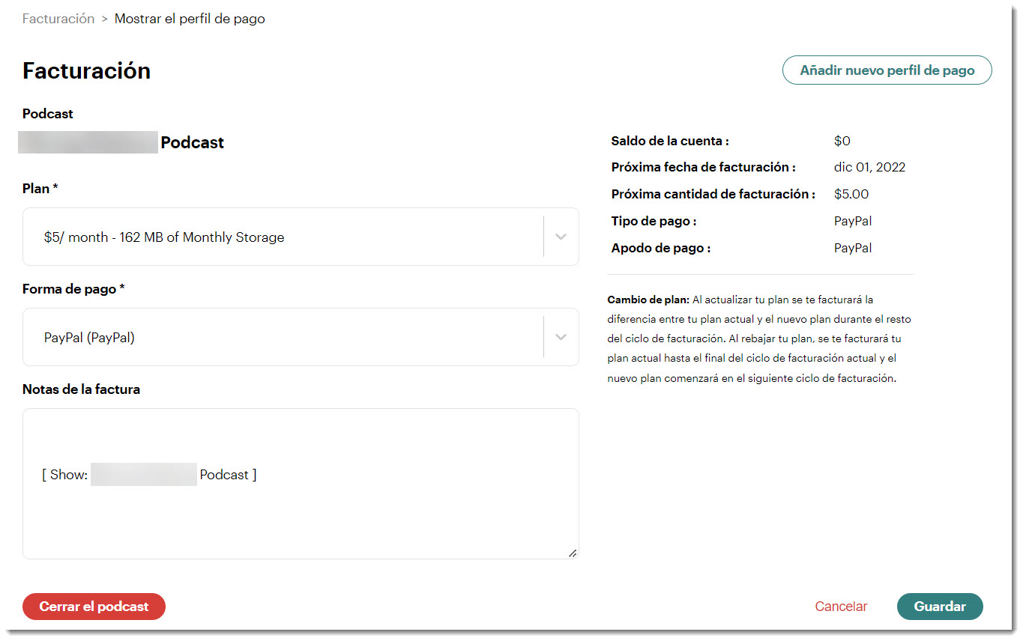The image size is (1023, 641).
Task: Click 'Añadir nuevo perfil de pago' button
Action: (x=887, y=70)
